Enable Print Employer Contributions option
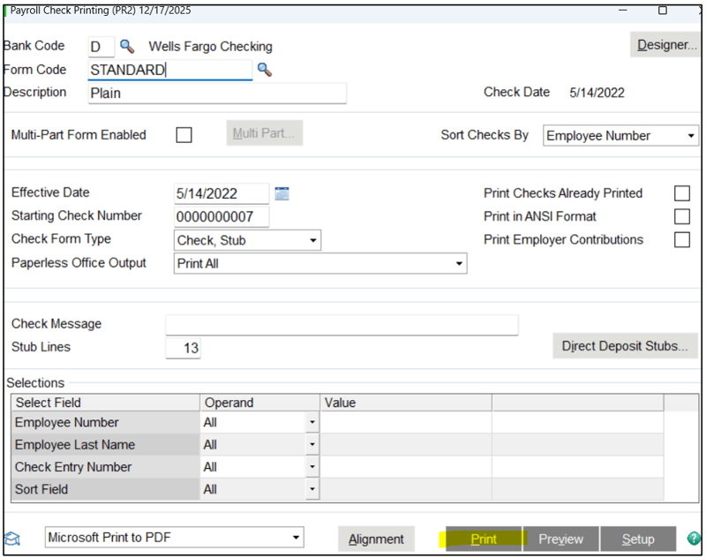This screenshot has height=558, width=706. 681,239
